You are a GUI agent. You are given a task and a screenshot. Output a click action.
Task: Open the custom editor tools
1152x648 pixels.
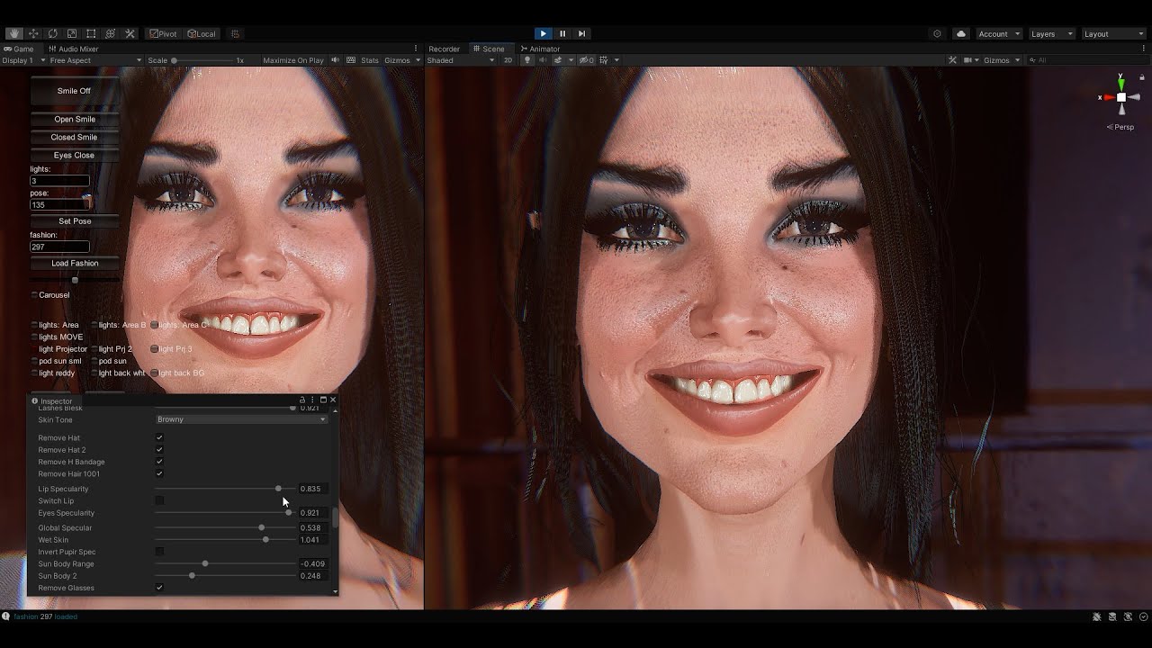click(x=130, y=33)
